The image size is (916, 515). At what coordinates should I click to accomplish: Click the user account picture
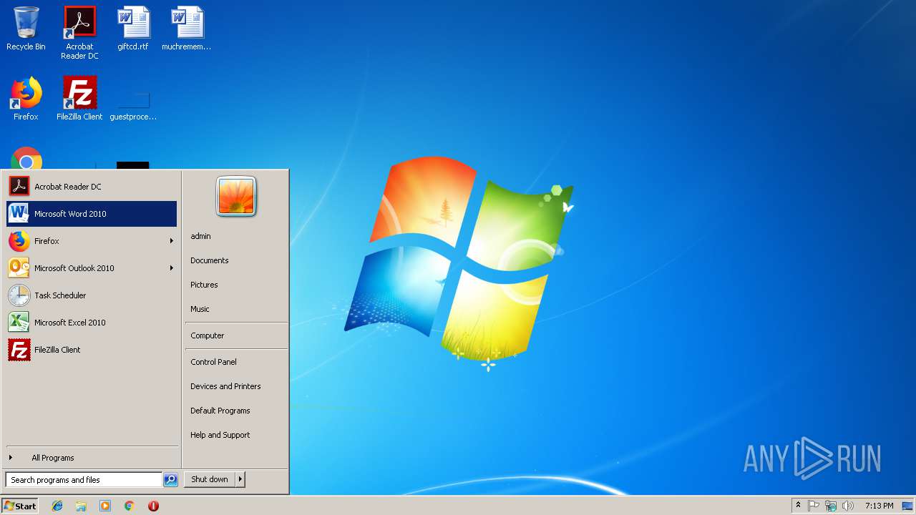point(236,196)
